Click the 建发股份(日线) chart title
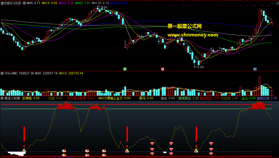The width and height of the screenshot is (279, 158). (11, 3)
